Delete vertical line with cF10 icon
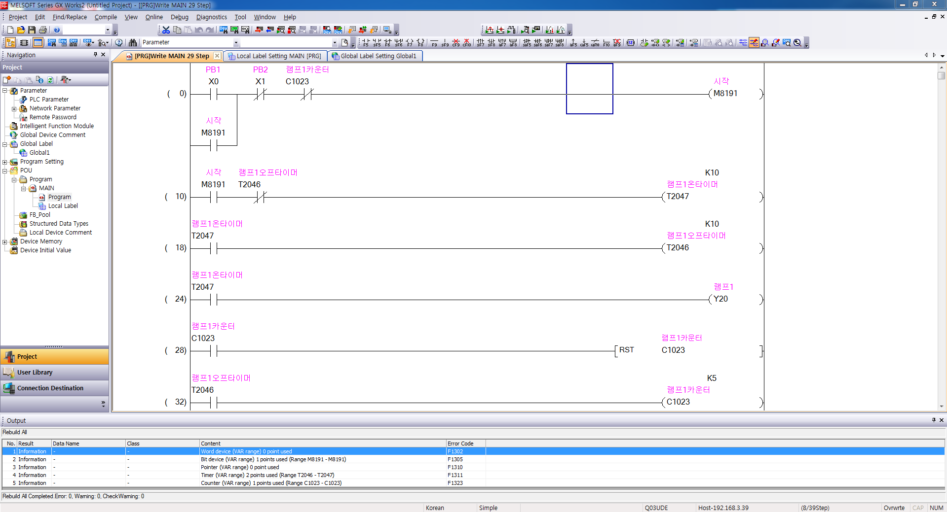The height and width of the screenshot is (512, 947). pyautogui.click(x=467, y=43)
